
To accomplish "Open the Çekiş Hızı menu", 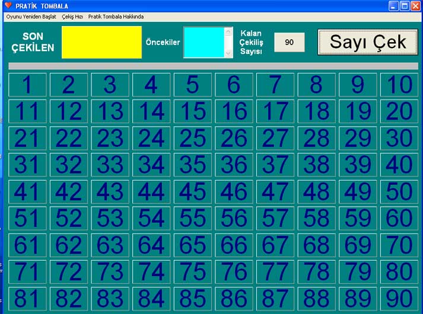I will [x=72, y=17].
